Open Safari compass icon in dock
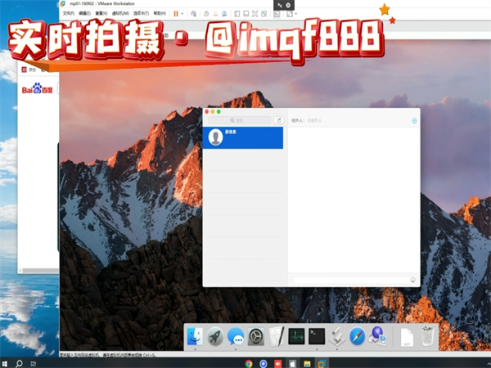Screen dimensions: 491x368 point(358,336)
